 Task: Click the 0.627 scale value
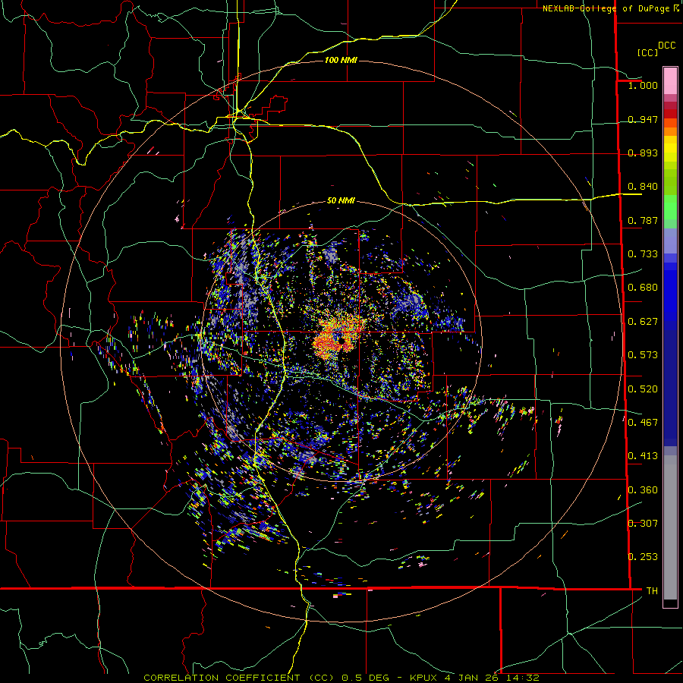pyautogui.click(x=643, y=322)
